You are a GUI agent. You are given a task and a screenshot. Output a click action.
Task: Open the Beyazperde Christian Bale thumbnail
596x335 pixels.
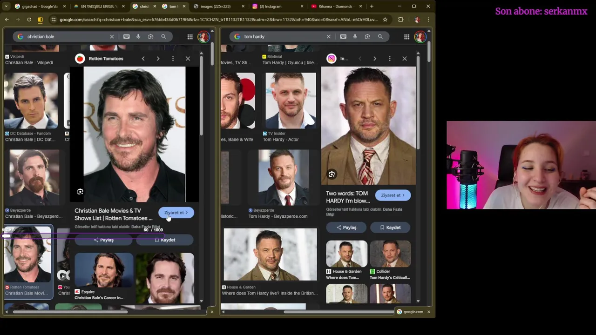tap(34, 177)
